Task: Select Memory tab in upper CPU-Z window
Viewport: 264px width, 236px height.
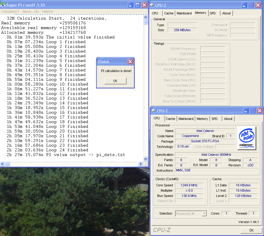Action: 201,13
